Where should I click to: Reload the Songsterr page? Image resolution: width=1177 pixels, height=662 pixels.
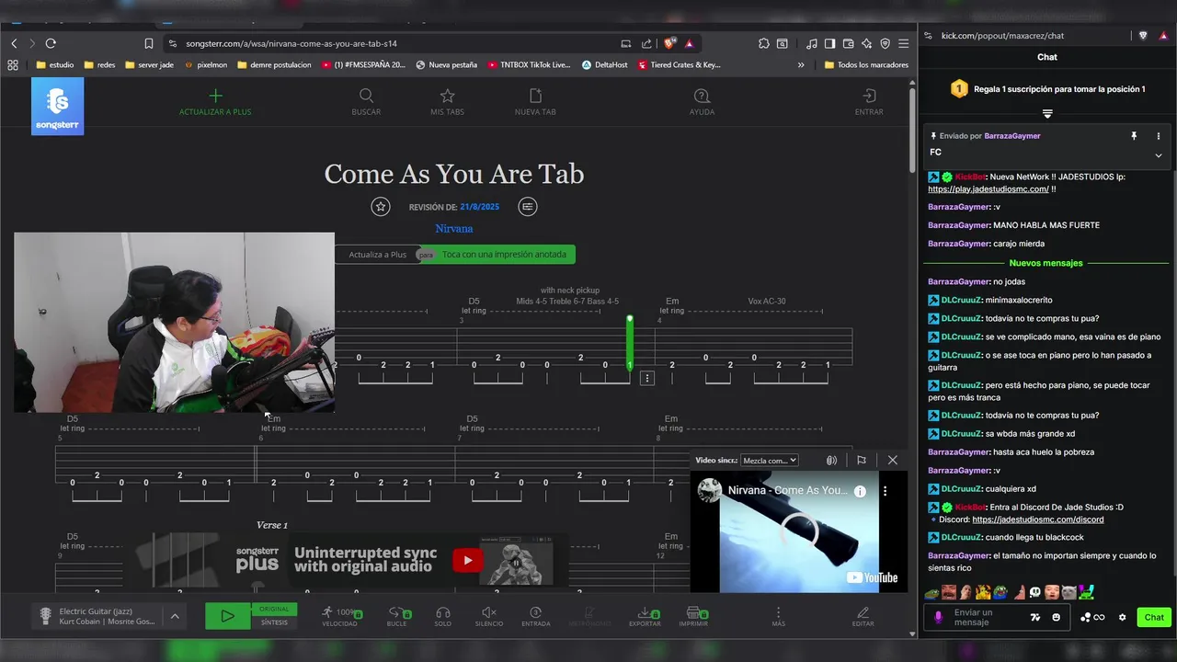[x=51, y=43]
